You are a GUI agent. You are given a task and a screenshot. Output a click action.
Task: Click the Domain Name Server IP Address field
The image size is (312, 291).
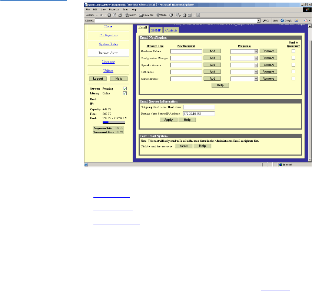tap(199, 114)
